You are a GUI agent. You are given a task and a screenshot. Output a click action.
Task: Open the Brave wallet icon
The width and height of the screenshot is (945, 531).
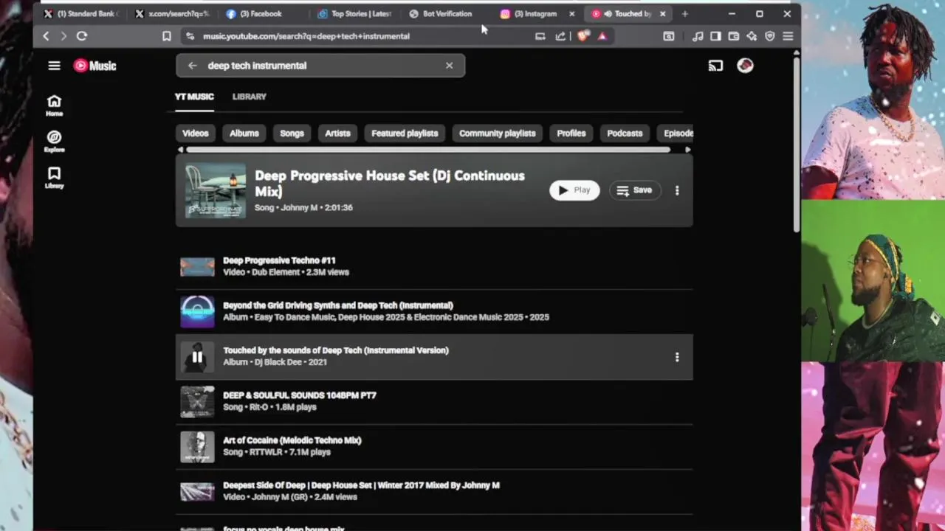tap(733, 35)
